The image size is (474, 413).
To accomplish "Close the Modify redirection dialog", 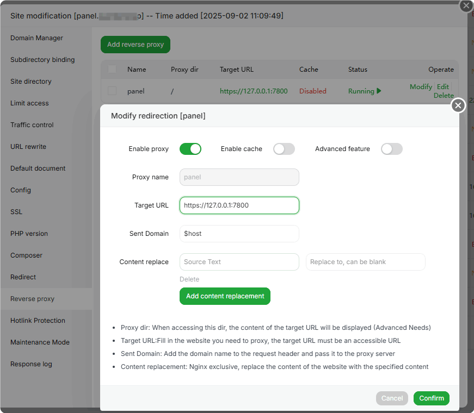I will tap(458, 105).
